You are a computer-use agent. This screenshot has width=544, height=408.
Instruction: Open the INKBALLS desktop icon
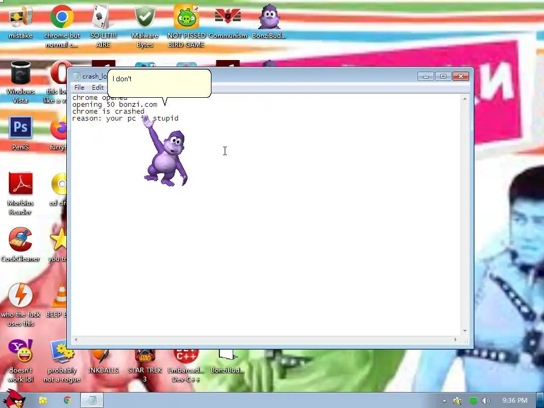103,361
